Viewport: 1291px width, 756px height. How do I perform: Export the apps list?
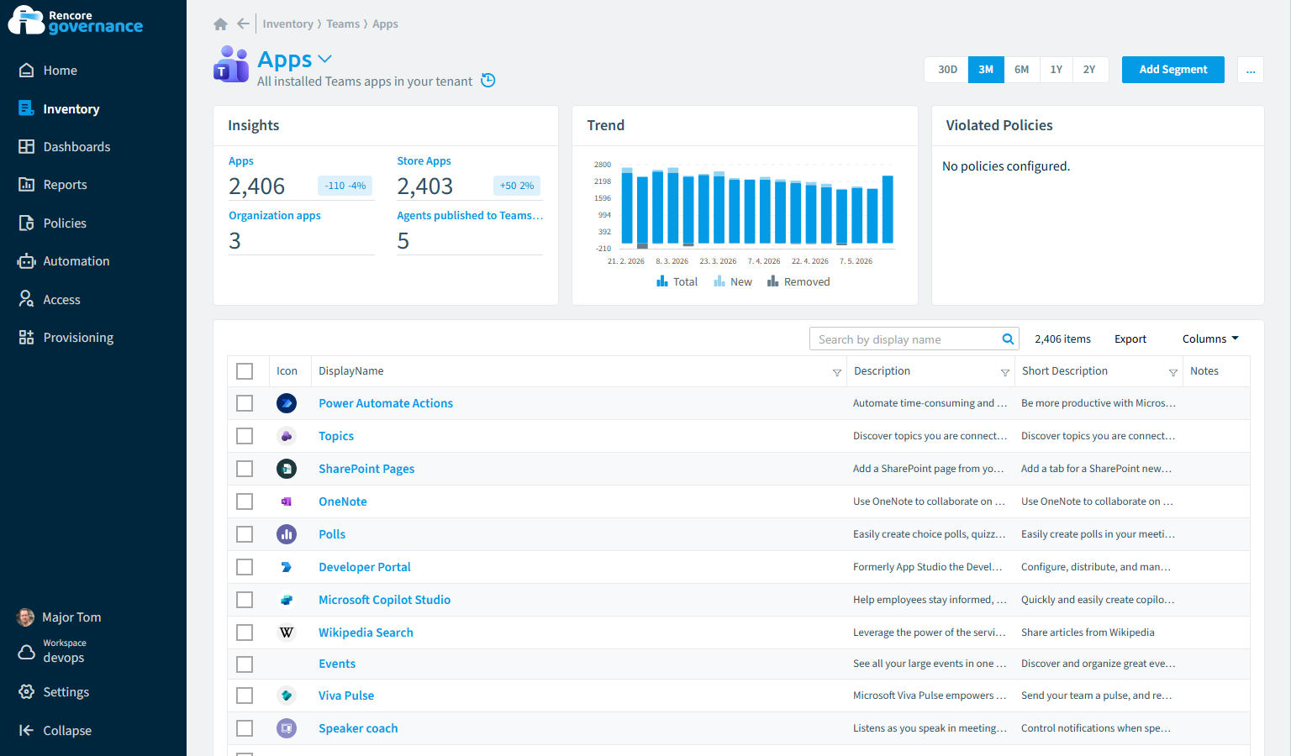(x=1130, y=339)
